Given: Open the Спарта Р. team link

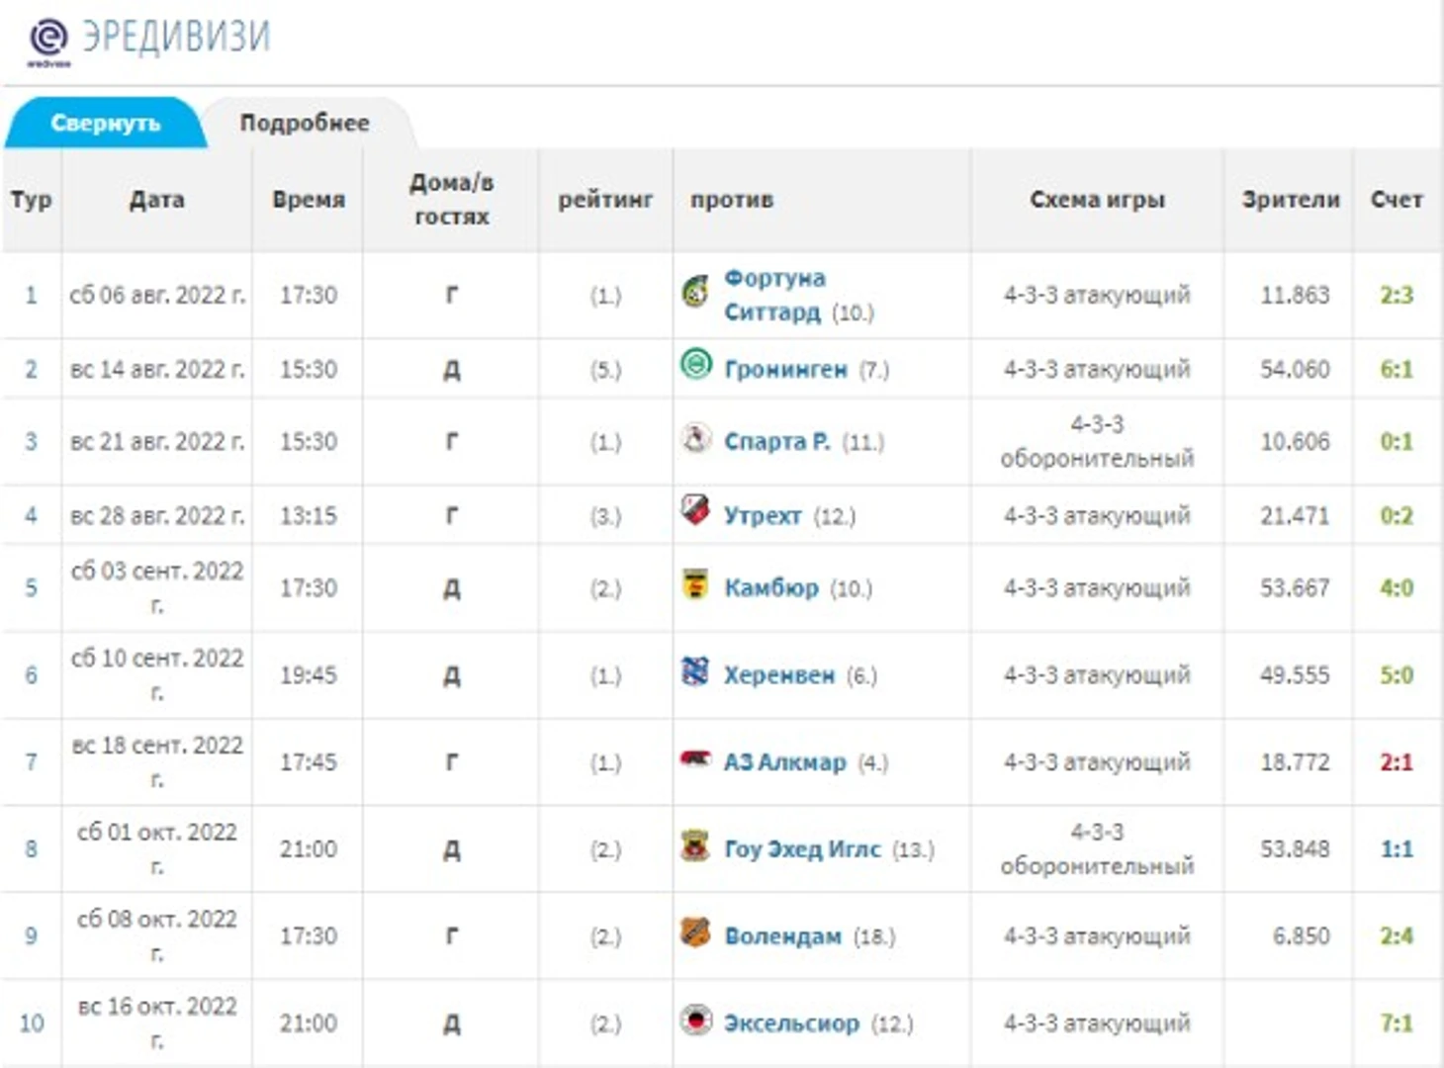Looking at the screenshot, I should click(776, 441).
